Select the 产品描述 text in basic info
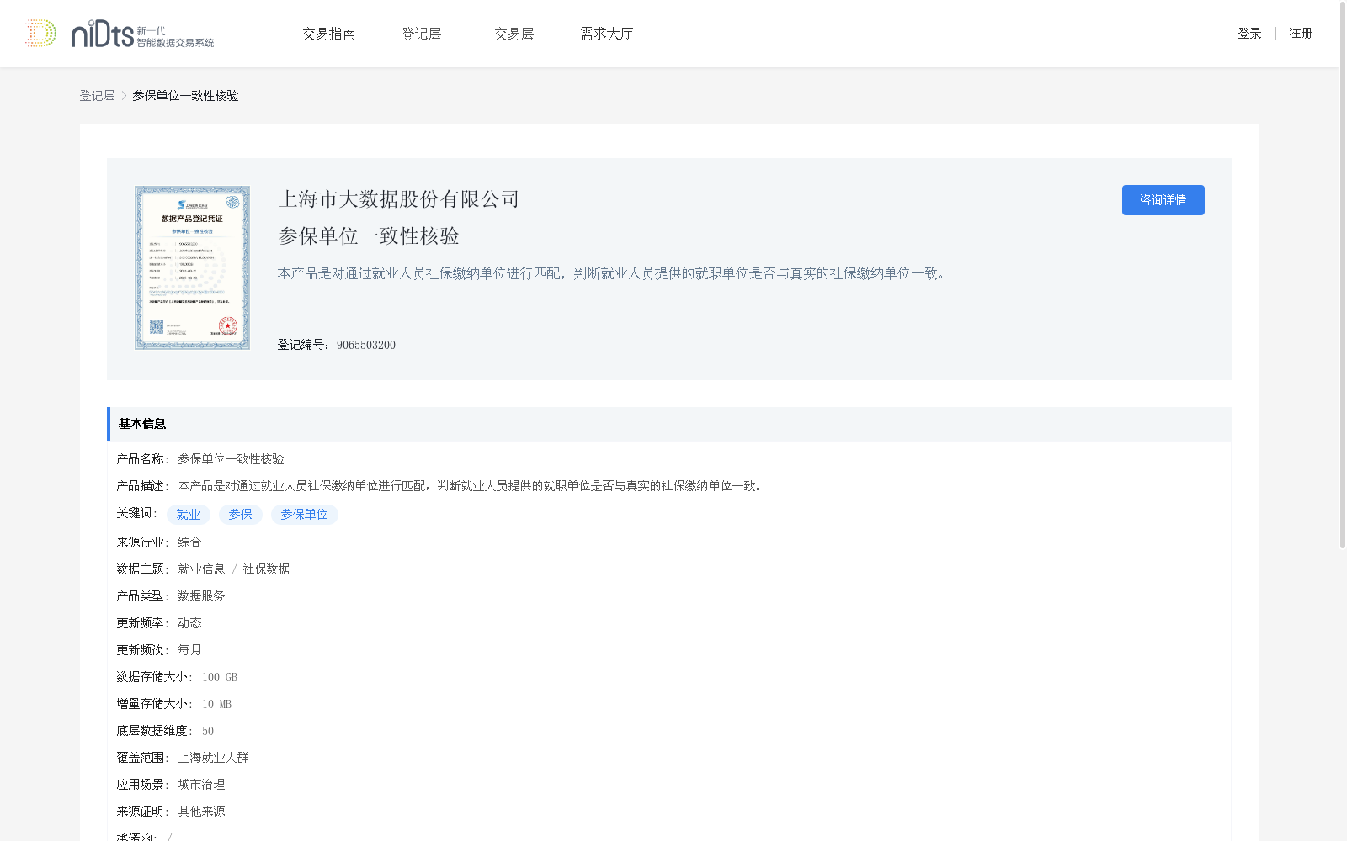Screen dimensions: 1347x841 (x=471, y=486)
